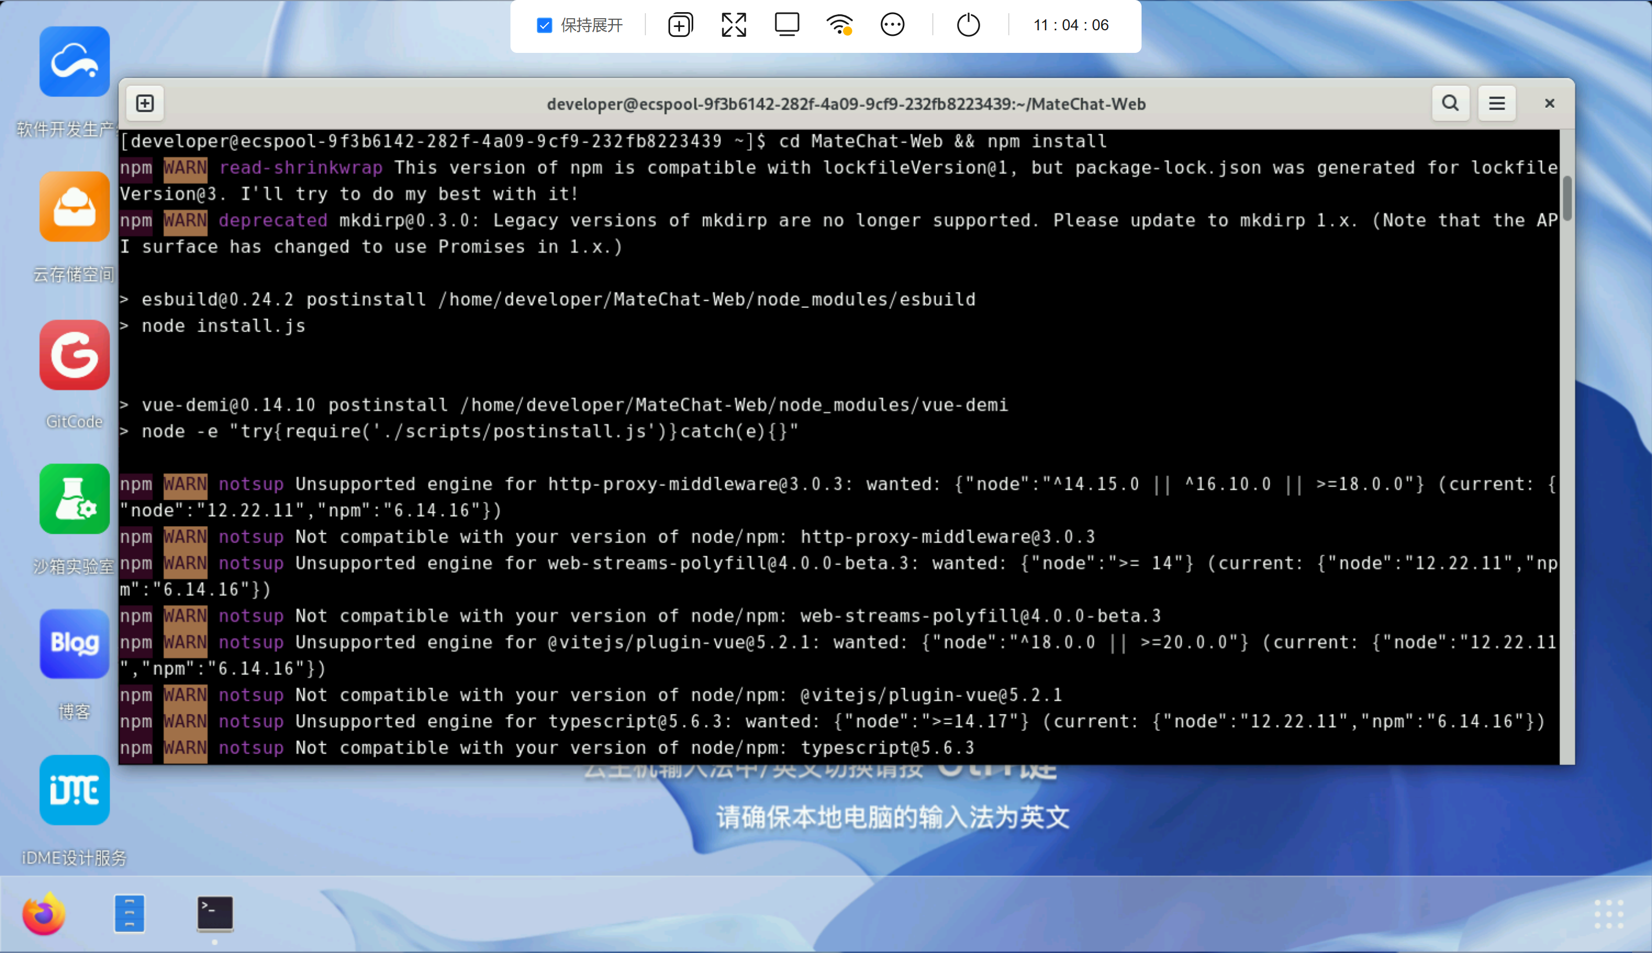Open a new terminal tab
1652x953 pixels.
click(145, 104)
